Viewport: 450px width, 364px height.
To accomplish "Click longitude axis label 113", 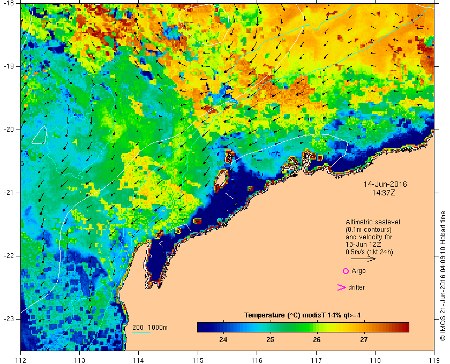I will 79,360.
